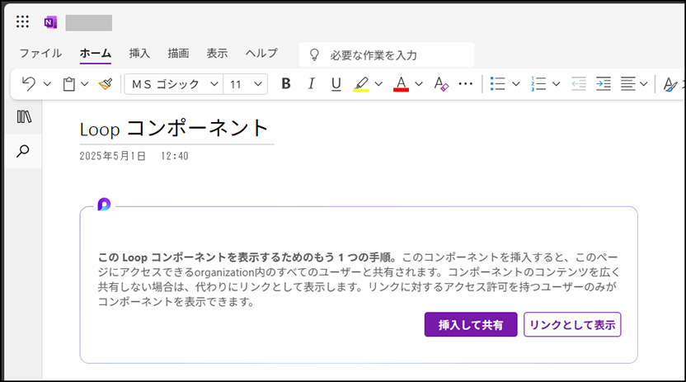Open the font color dropdown arrow
This screenshot has width=686, height=382.
(x=419, y=83)
